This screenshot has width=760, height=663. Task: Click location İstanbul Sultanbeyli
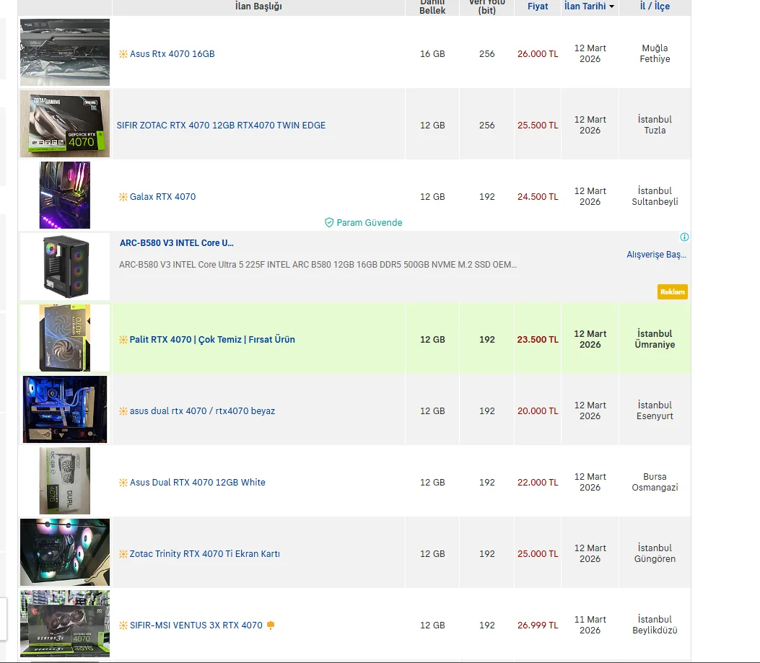click(x=655, y=196)
